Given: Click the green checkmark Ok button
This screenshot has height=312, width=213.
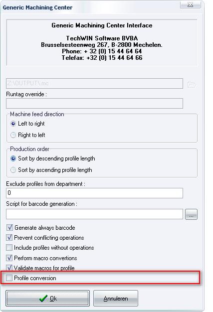Looking at the screenshot, I should click(47, 298).
